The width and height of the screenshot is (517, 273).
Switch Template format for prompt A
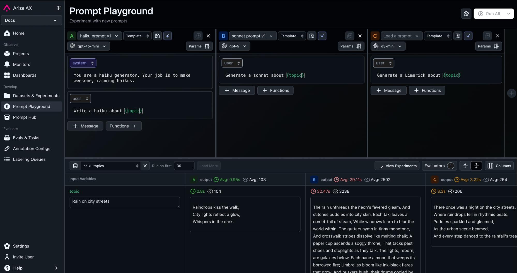tap(137, 36)
